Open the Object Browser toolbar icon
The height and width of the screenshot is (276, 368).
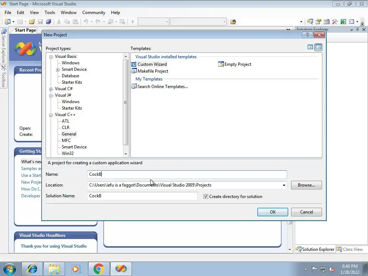pos(326,22)
